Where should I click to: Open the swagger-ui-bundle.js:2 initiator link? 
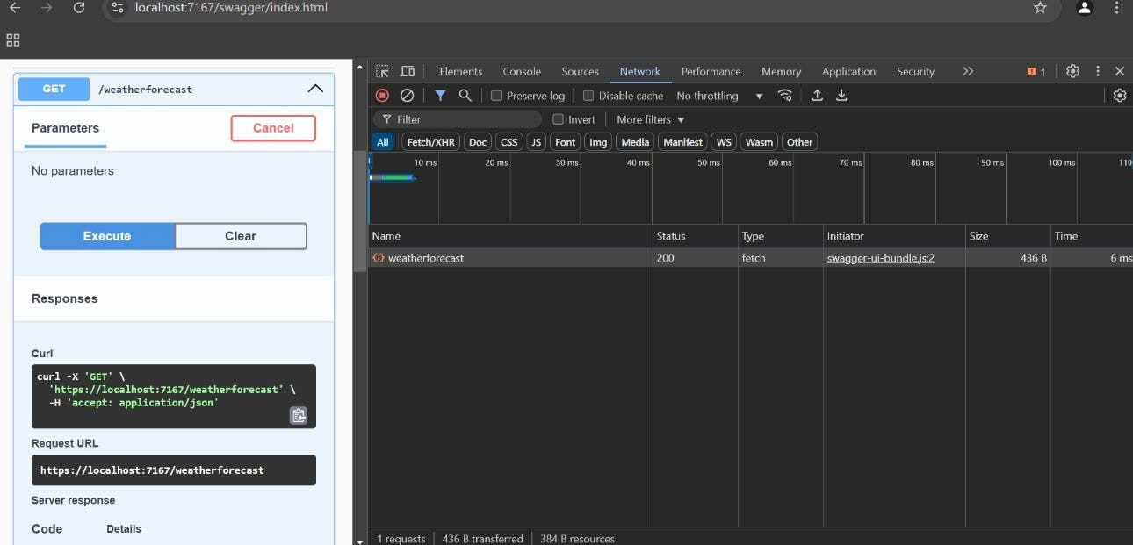pyautogui.click(x=880, y=258)
